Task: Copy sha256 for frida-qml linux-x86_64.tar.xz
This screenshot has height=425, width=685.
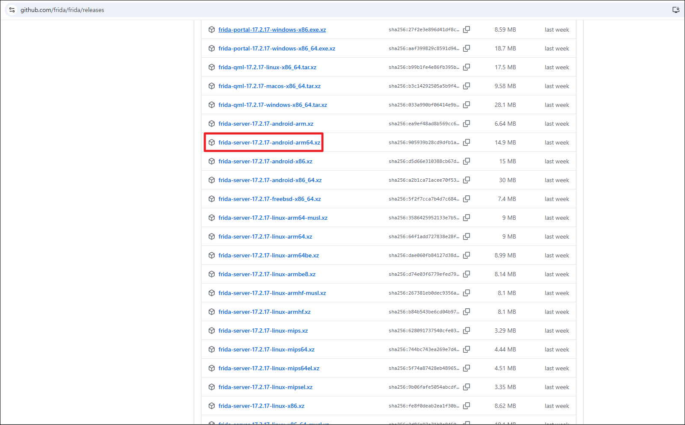Action: [x=467, y=67]
